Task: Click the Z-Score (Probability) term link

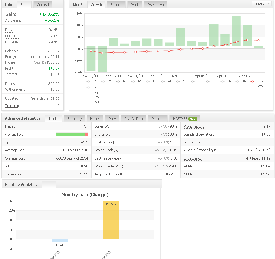Action: tap(200, 150)
